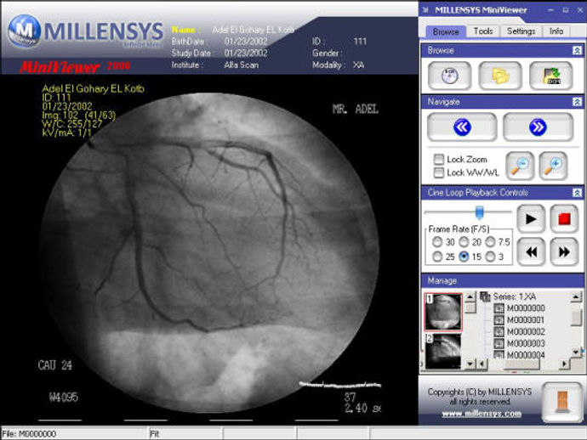Click the image icon beside M0000000
This screenshot has width=587, height=440.
tap(499, 308)
